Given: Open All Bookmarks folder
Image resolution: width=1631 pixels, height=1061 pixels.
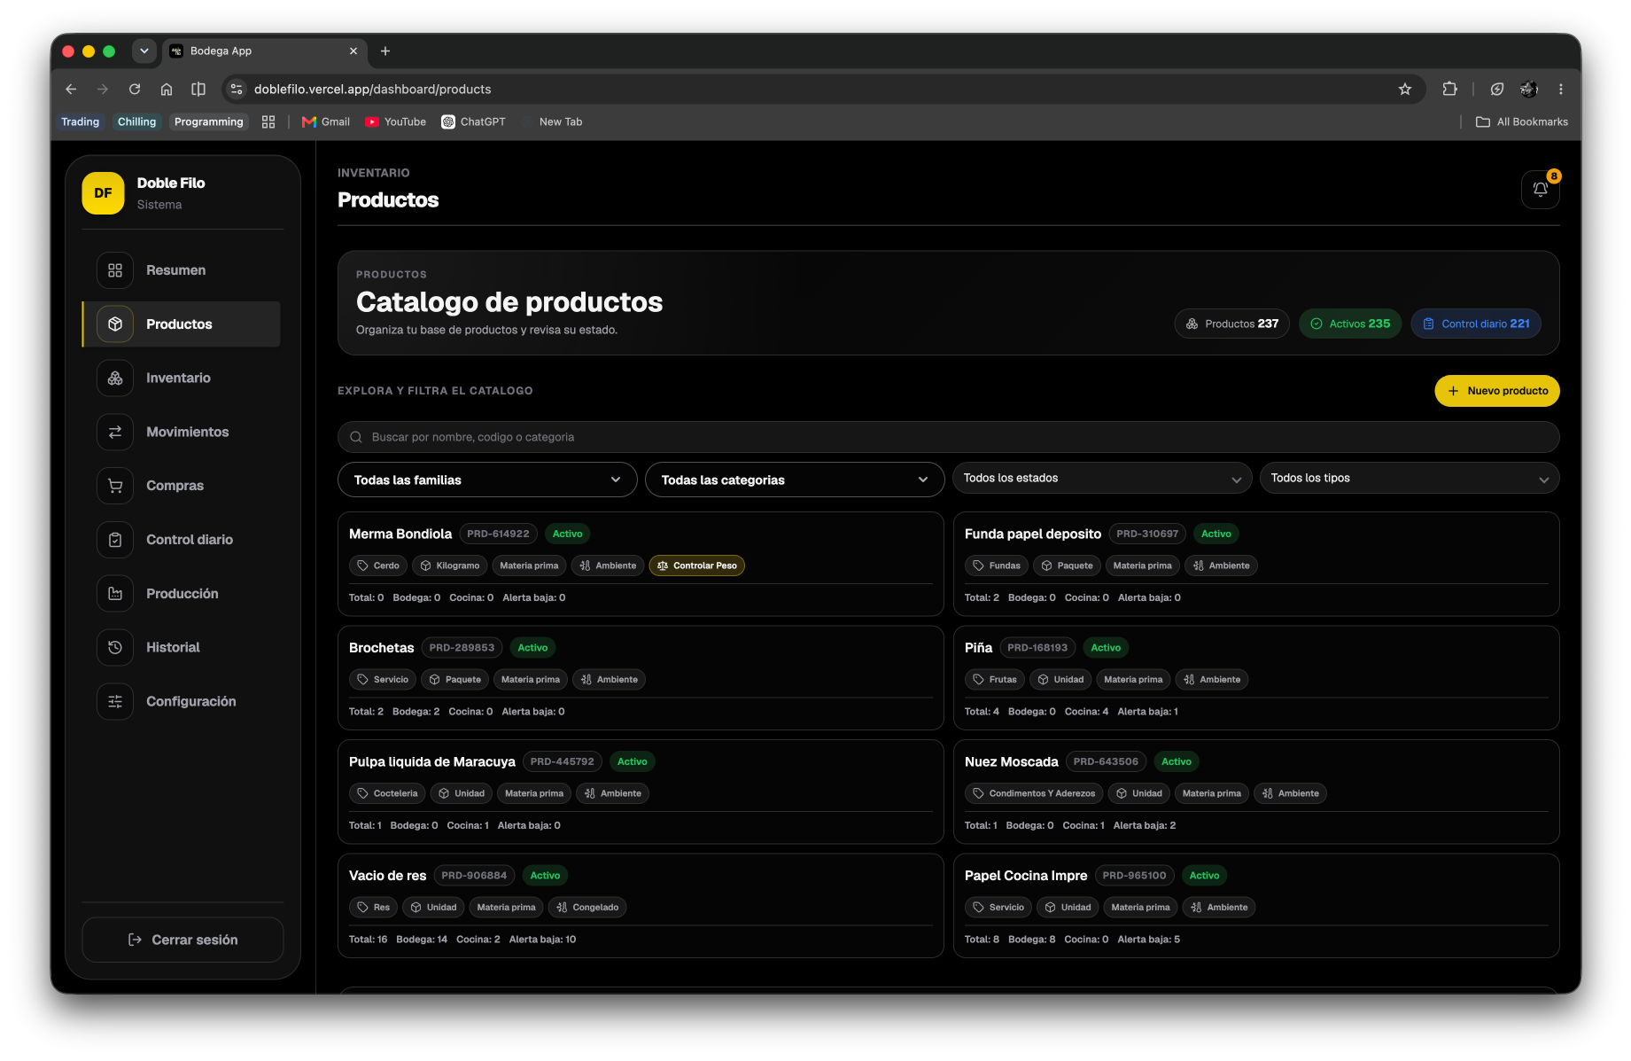Looking at the screenshot, I should [1522, 121].
